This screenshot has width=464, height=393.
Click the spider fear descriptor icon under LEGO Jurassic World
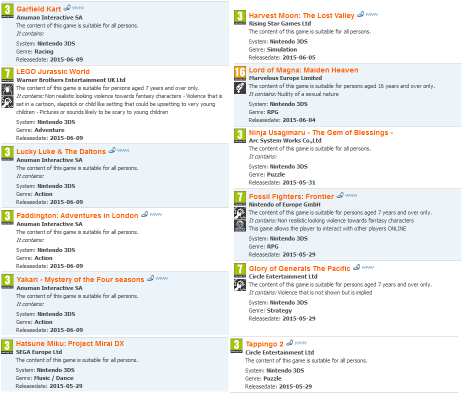point(7,89)
